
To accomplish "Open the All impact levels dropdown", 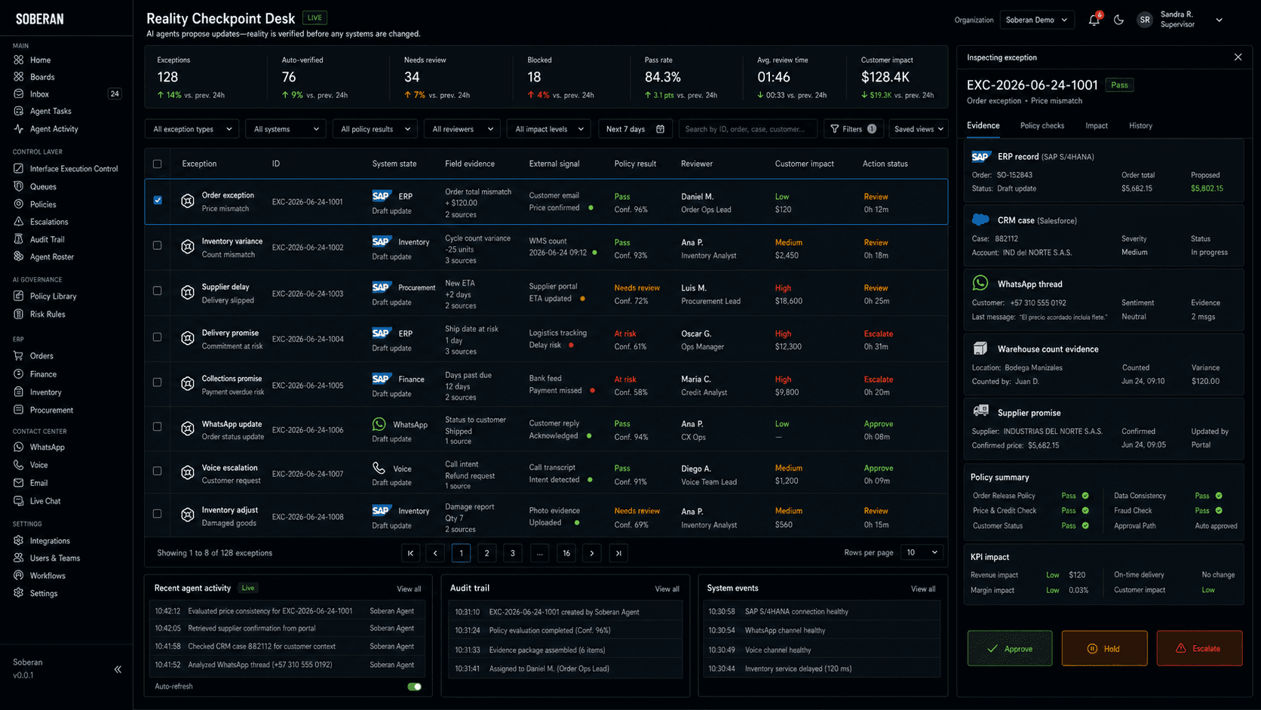I will 549,129.
